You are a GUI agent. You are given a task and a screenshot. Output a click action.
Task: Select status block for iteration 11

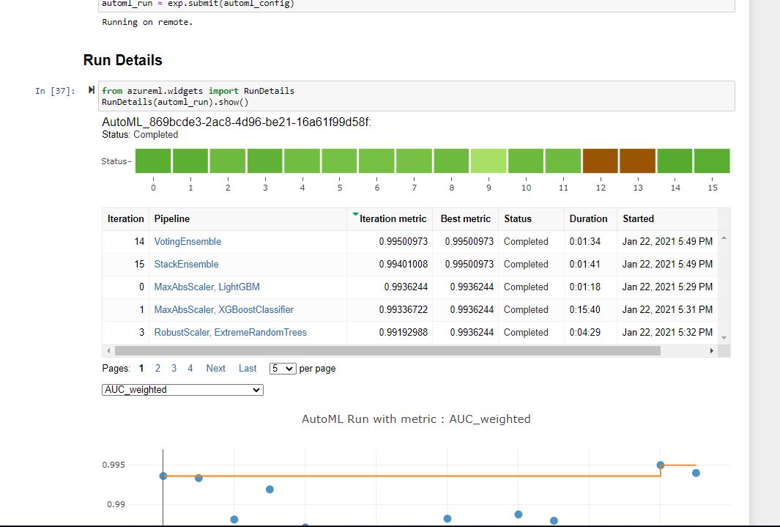[563, 161]
